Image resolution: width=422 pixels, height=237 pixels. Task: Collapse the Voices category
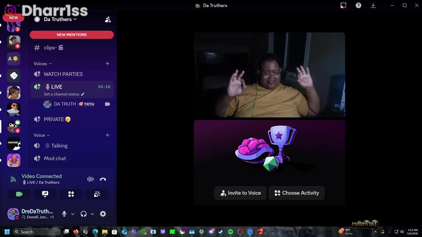[43, 64]
